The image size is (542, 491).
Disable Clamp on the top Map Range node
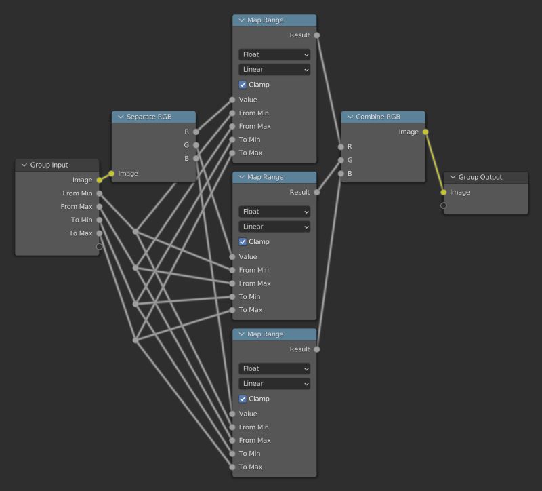[243, 84]
